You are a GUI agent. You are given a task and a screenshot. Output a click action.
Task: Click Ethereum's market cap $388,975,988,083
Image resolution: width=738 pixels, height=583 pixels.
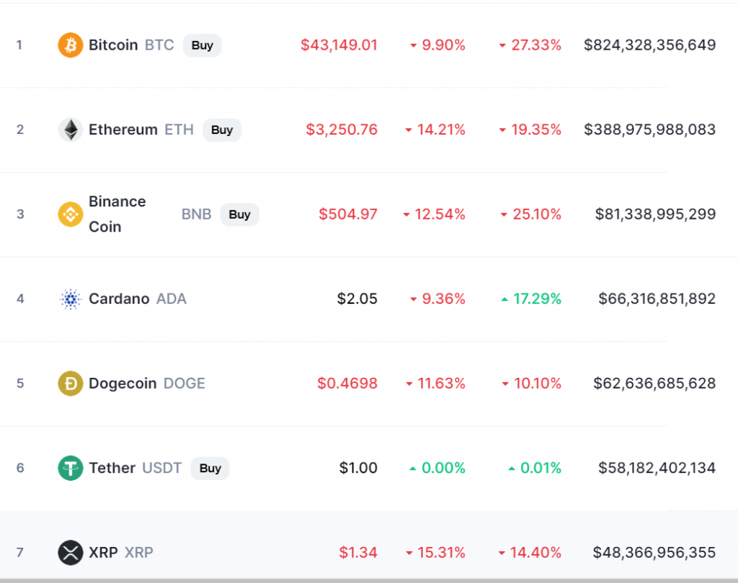click(649, 130)
